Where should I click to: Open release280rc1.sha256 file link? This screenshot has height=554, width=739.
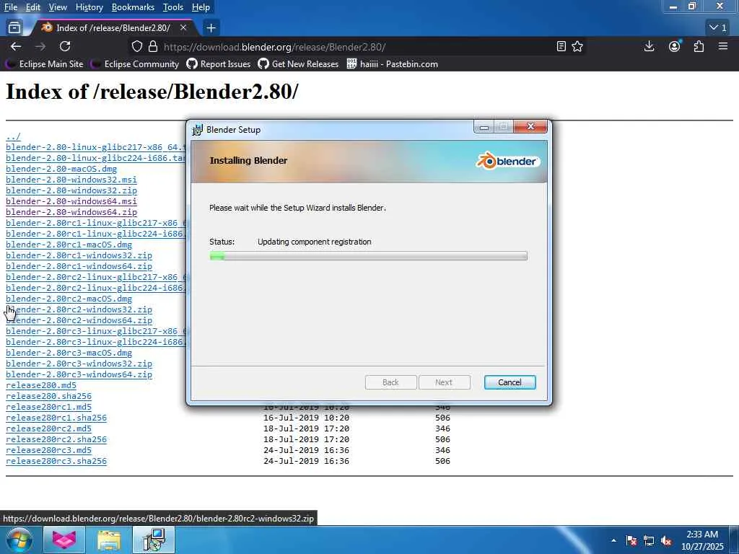click(56, 418)
